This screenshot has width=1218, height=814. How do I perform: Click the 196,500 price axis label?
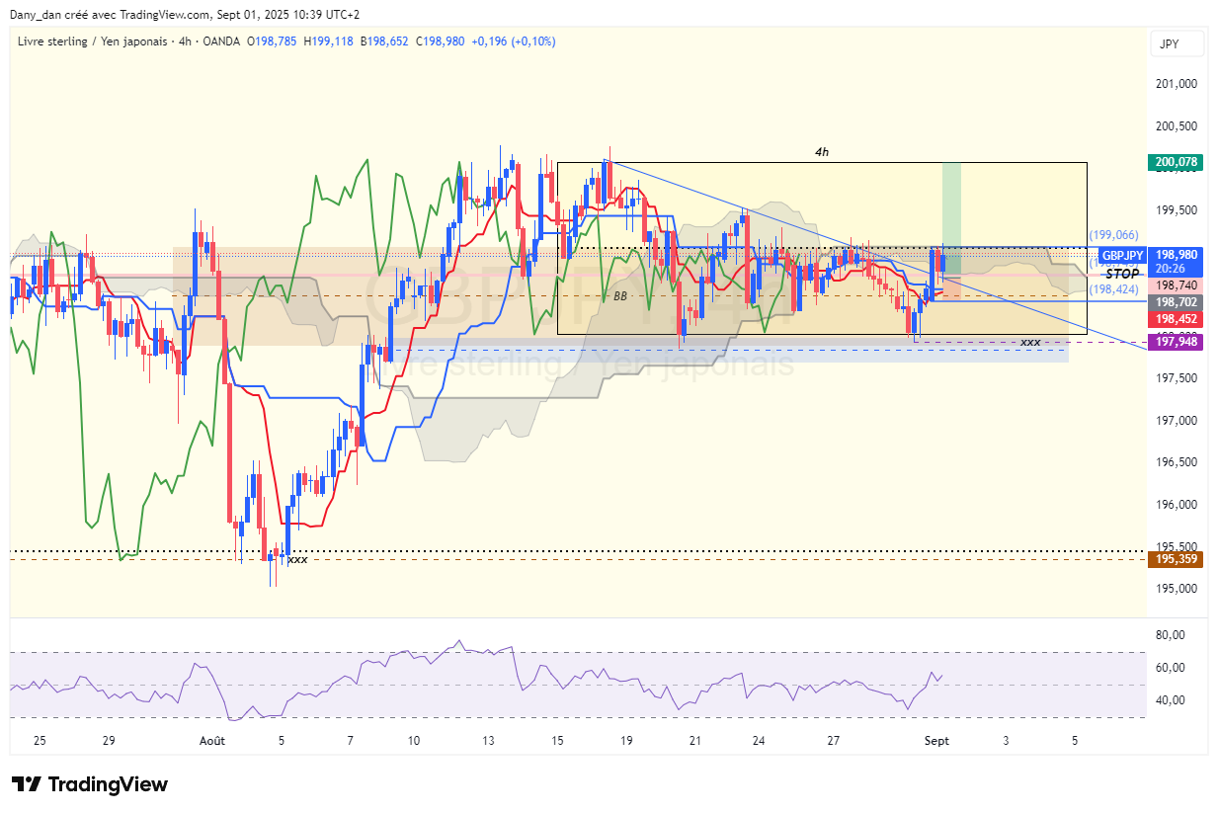(1177, 461)
